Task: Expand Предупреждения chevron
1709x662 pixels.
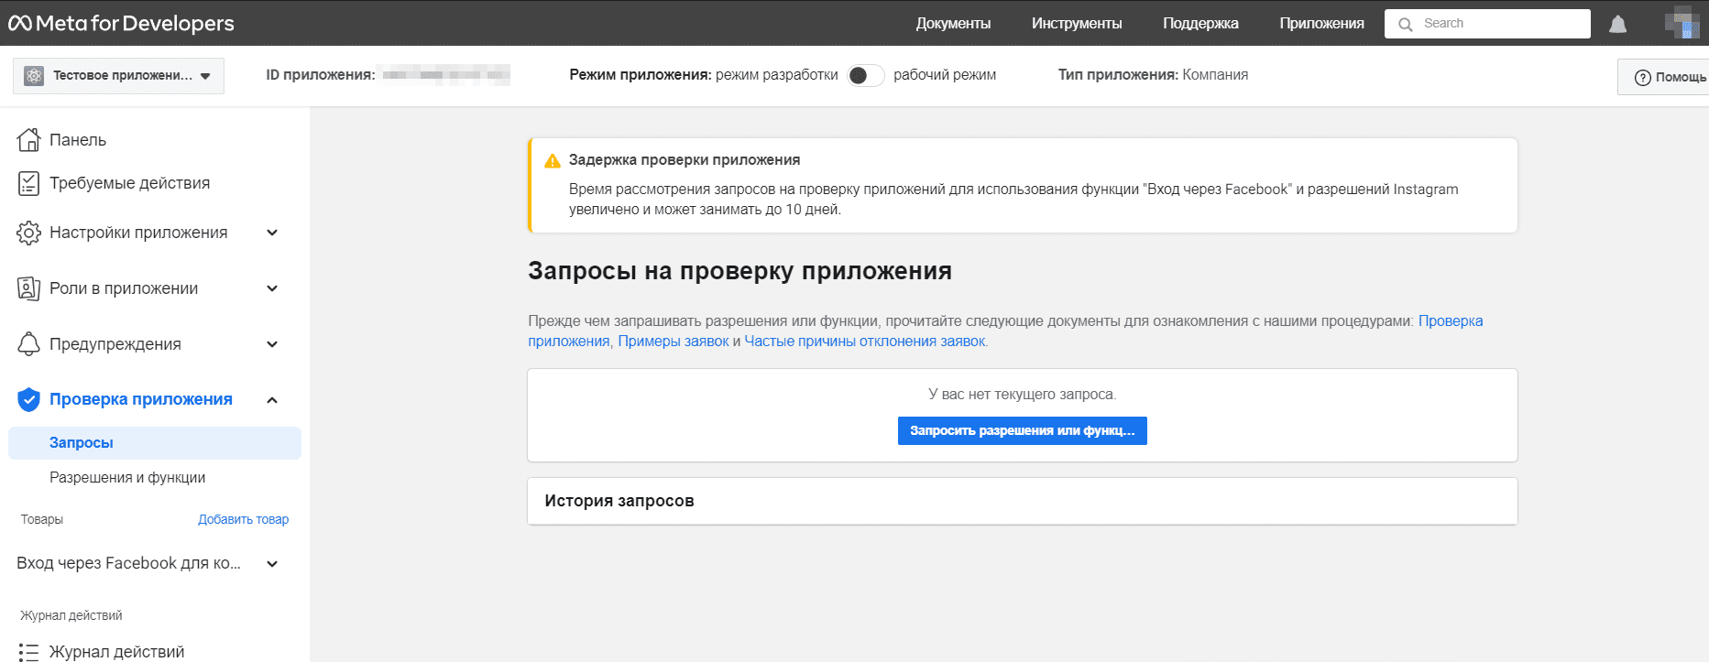Action: [272, 344]
